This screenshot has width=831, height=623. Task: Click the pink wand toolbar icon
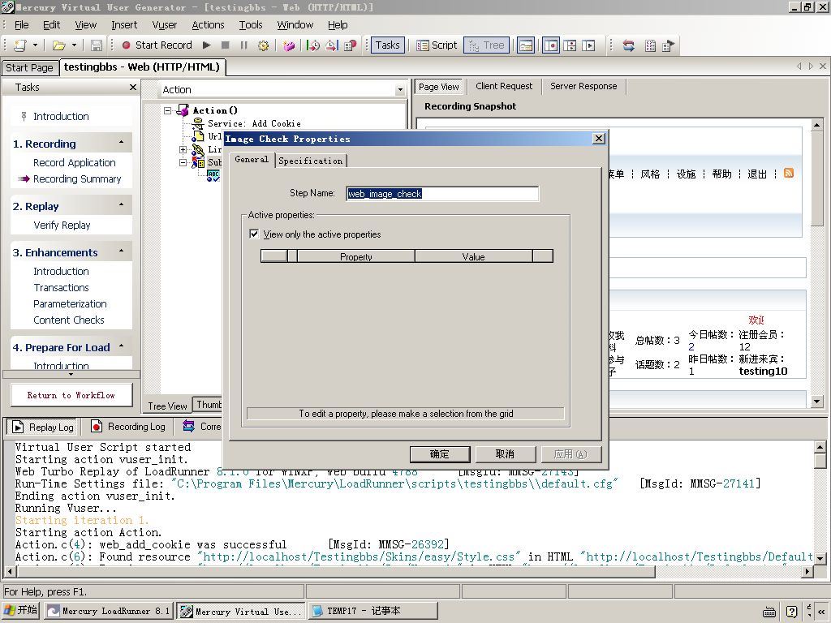pos(288,45)
